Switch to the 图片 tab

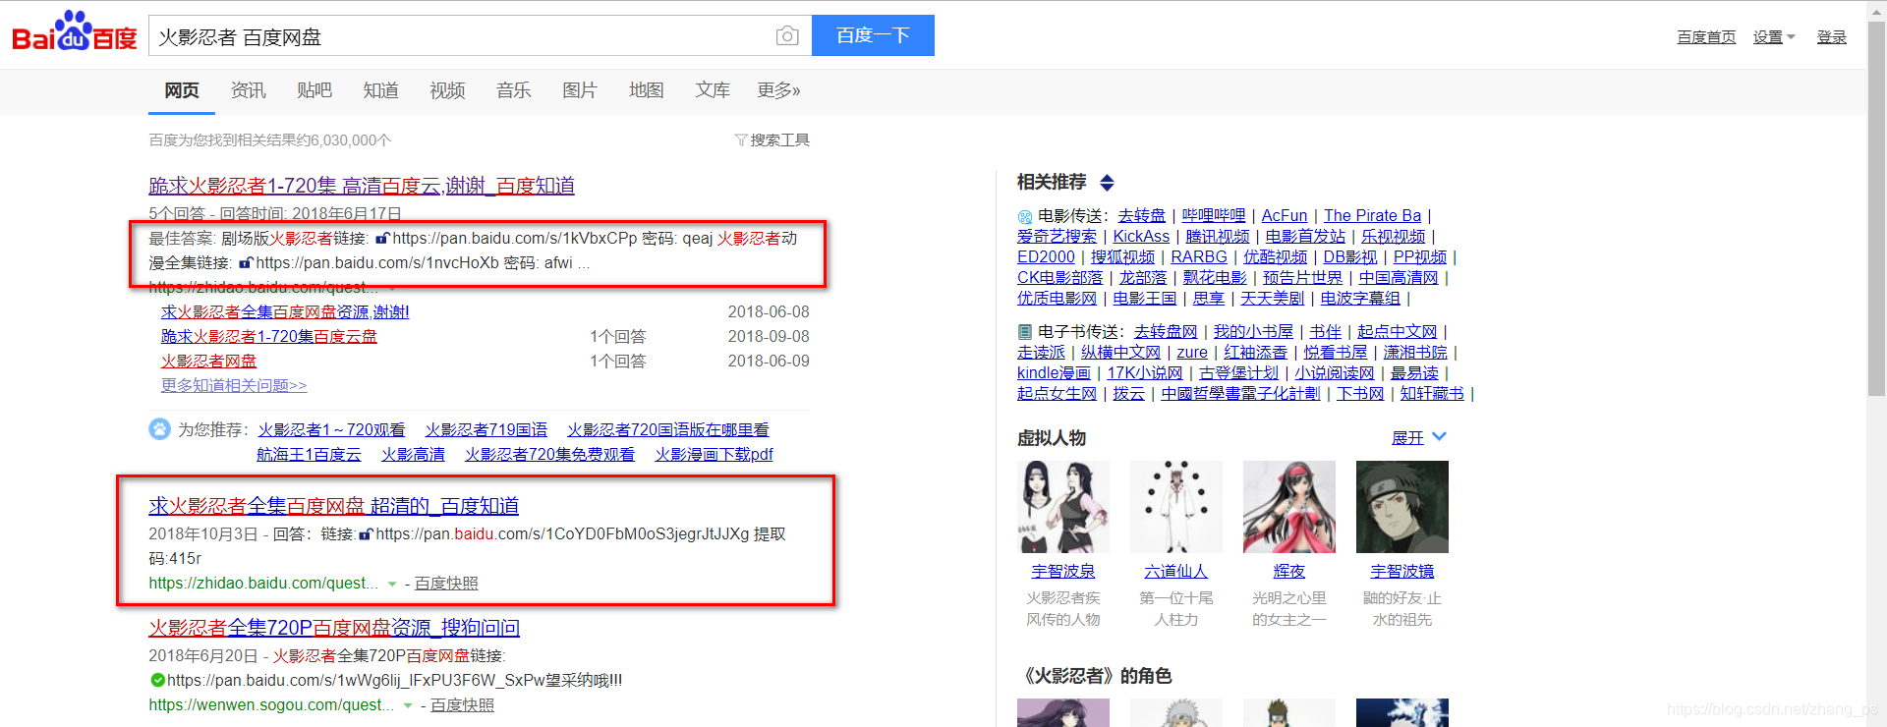click(x=580, y=90)
